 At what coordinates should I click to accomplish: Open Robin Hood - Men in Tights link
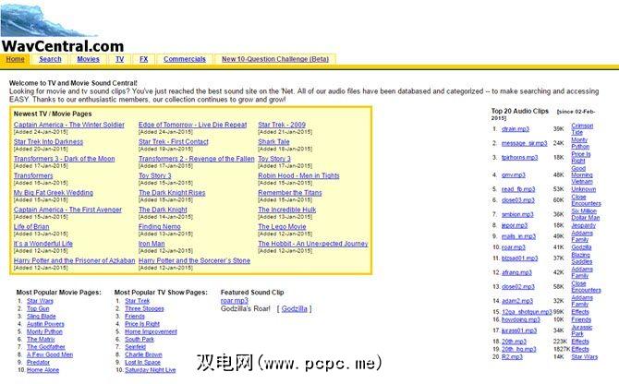(298, 175)
